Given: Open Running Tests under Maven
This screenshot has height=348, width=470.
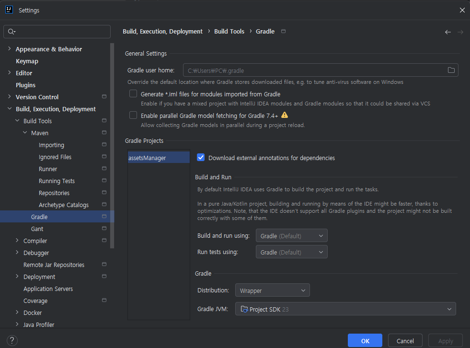Looking at the screenshot, I should tap(57, 181).
